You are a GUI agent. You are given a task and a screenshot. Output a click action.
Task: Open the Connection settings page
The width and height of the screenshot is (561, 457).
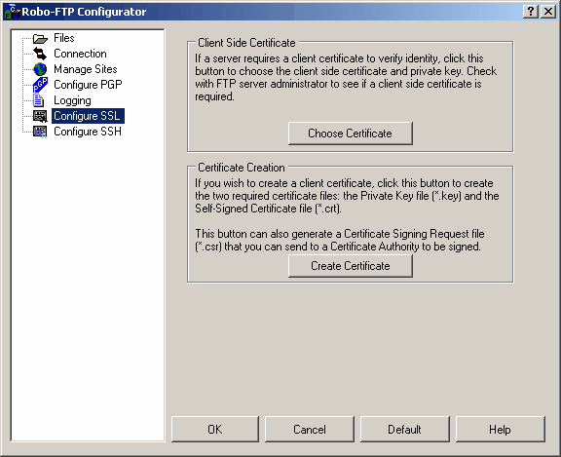80,54
